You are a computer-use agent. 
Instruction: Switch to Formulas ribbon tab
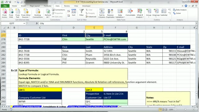click(x=48, y=6)
